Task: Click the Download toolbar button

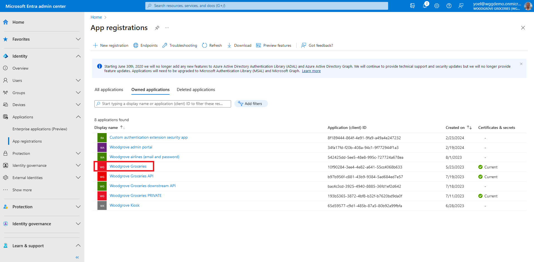Action: [239, 45]
